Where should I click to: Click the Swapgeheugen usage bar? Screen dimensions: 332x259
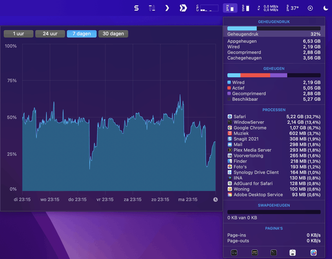coord(274,212)
